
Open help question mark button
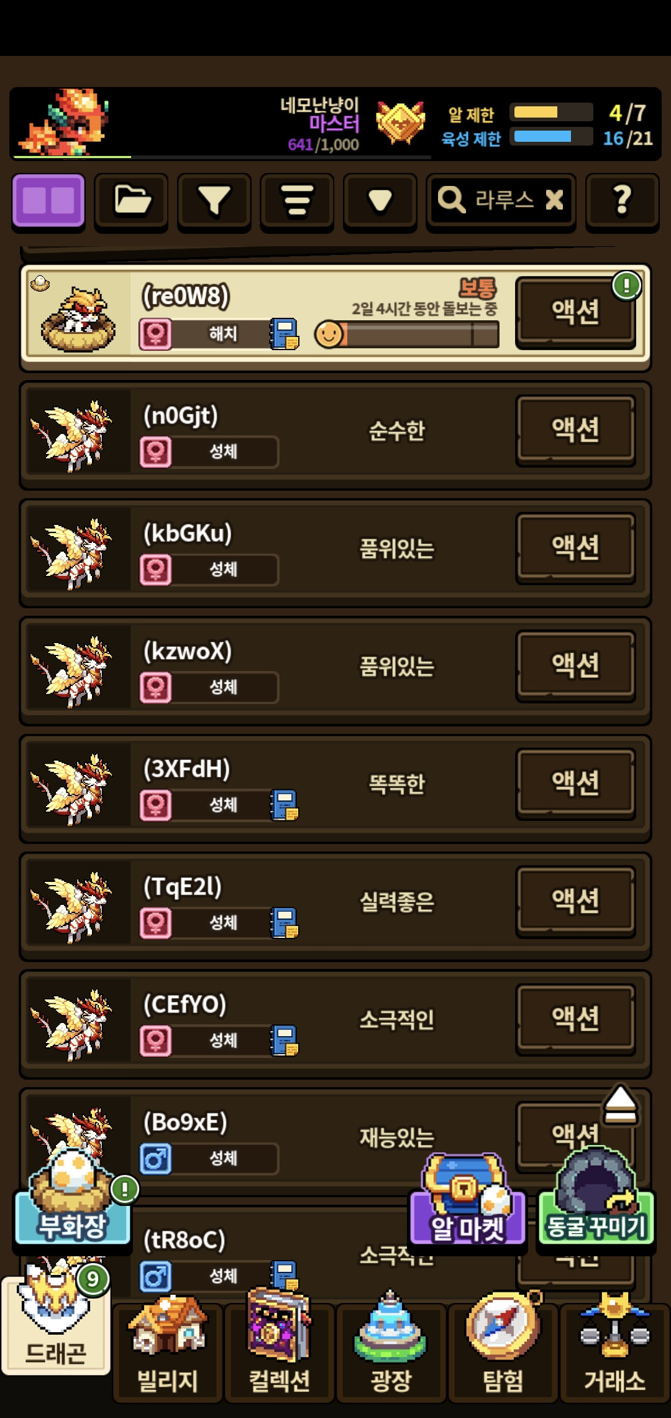pyautogui.click(x=622, y=201)
